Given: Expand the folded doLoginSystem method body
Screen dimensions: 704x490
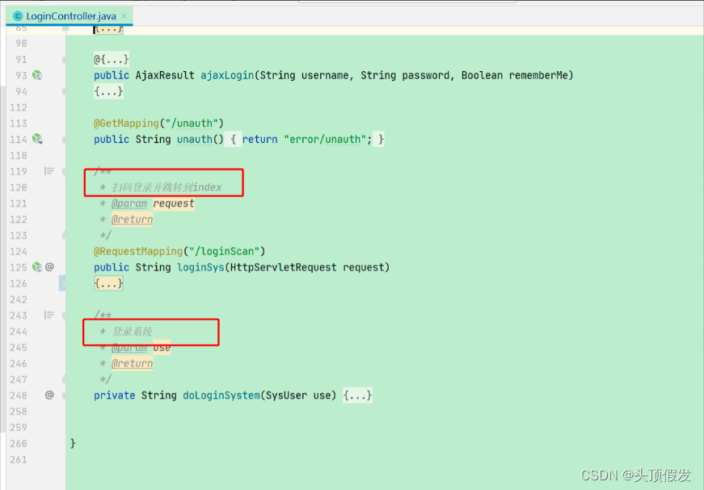Looking at the screenshot, I should (356, 395).
